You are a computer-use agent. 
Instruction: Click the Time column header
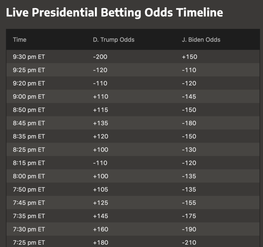tap(20, 40)
